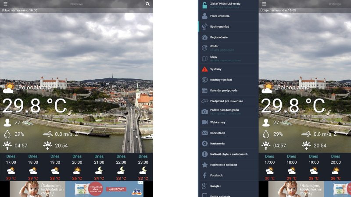Open Nastavenia via the gear icon
This screenshot has height=197, width=351.
pos(204,144)
